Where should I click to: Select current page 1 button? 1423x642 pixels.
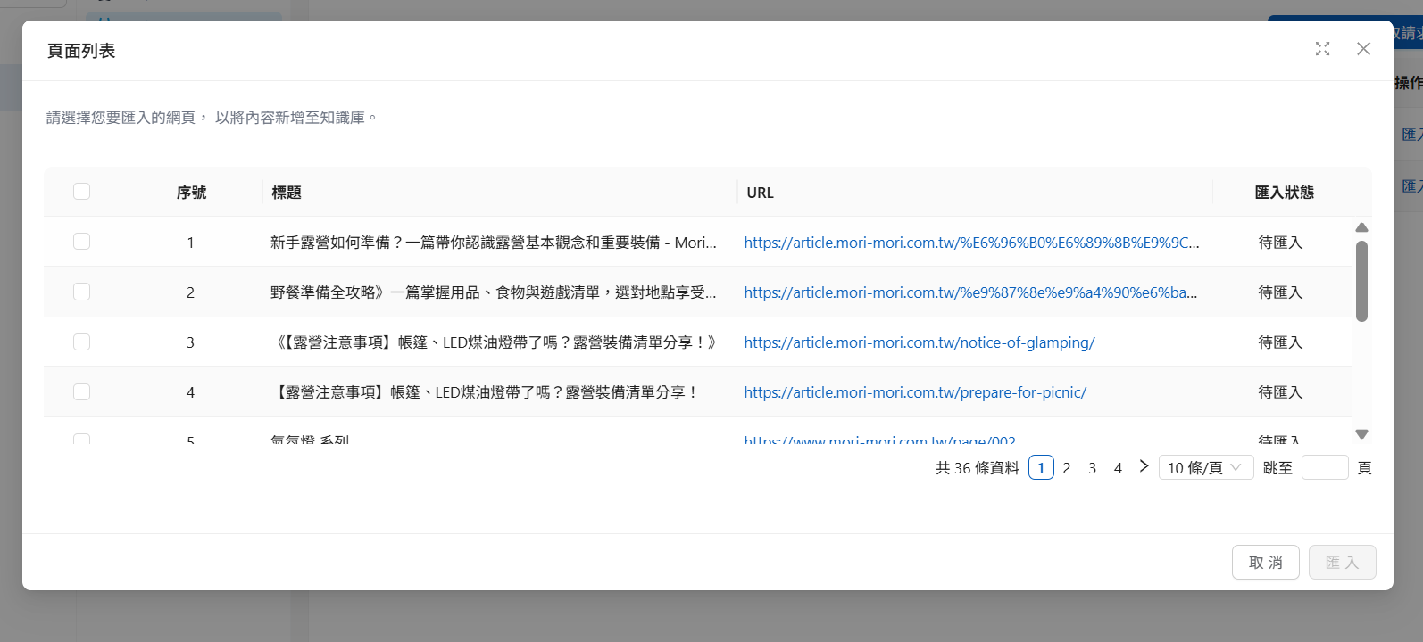[x=1041, y=467]
